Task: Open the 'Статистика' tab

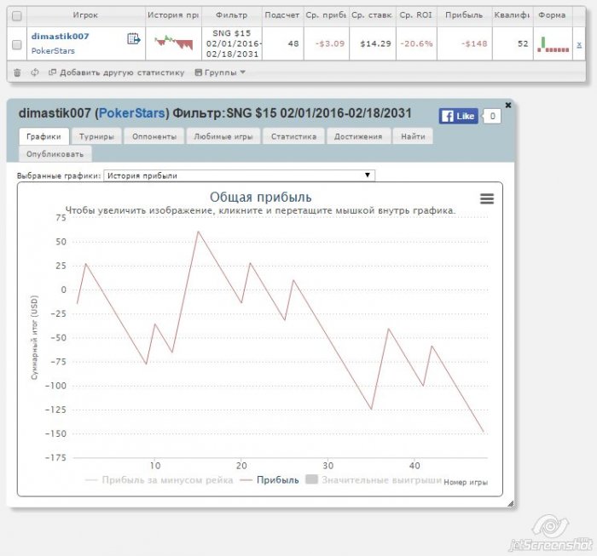Action: (x=293, y=136)
